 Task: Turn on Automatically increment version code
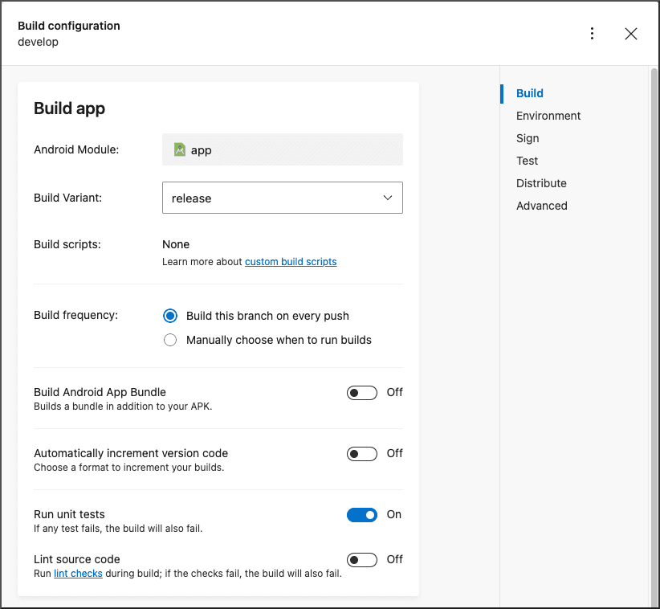[x=362, y=454]
